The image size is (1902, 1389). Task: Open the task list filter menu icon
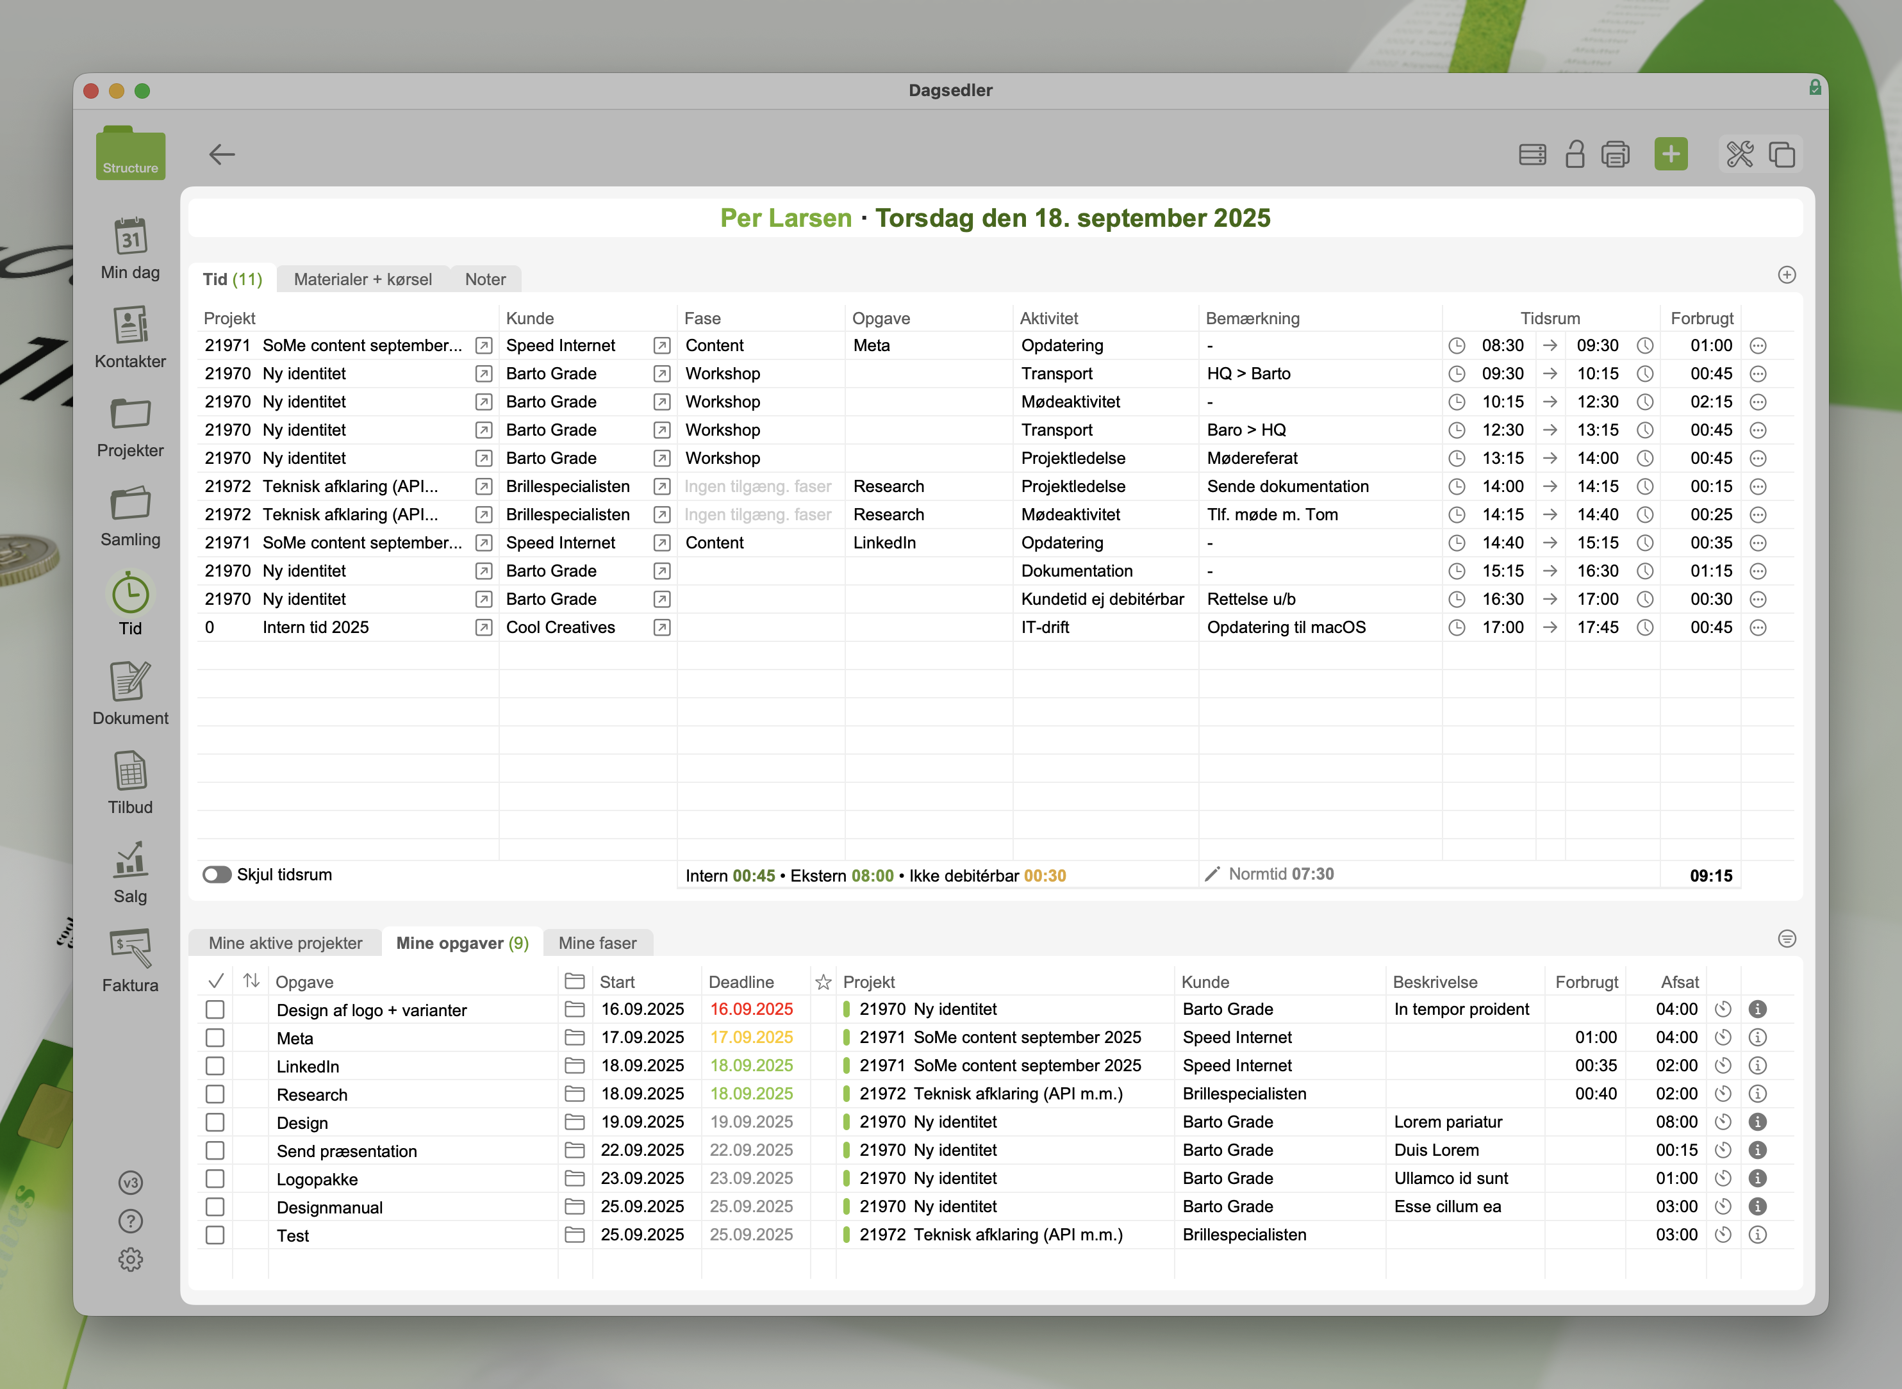[x=1787, y=939]
